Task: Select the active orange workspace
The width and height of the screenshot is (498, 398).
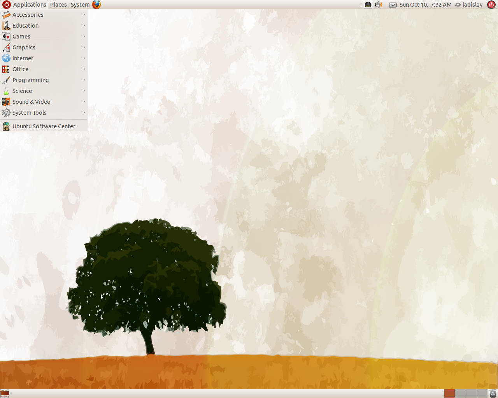Action: 449,393
